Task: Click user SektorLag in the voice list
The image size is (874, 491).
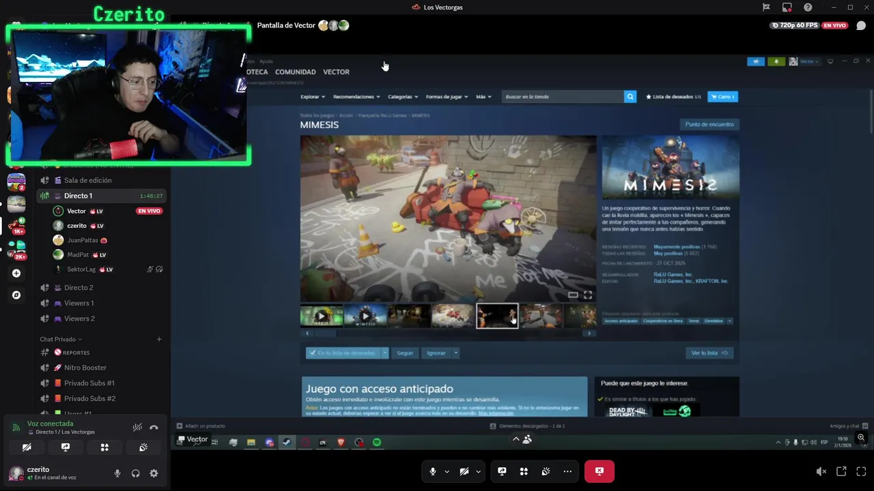Action: click(x=81, y=269)
